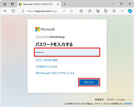Image resolution: width=134 pixels, height=107 pixels.
Task: Click the Microsoft logo on sign-in card
Action: point(45,29)
